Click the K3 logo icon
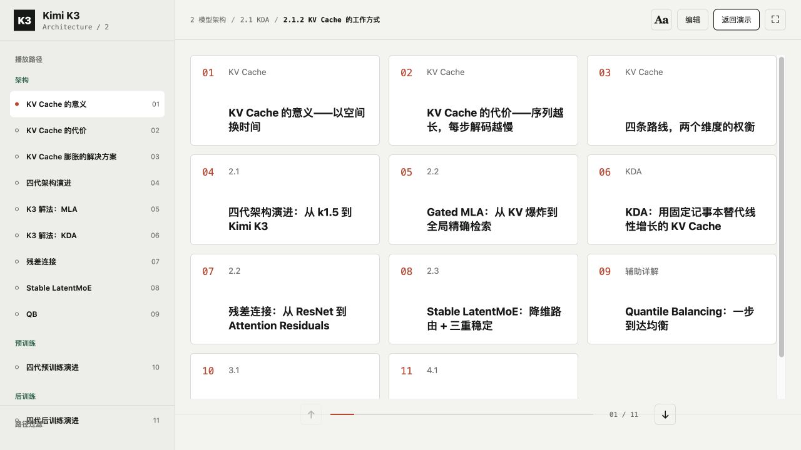The width and height of the screenshot is (801, 450). click(x=24, y=20)
